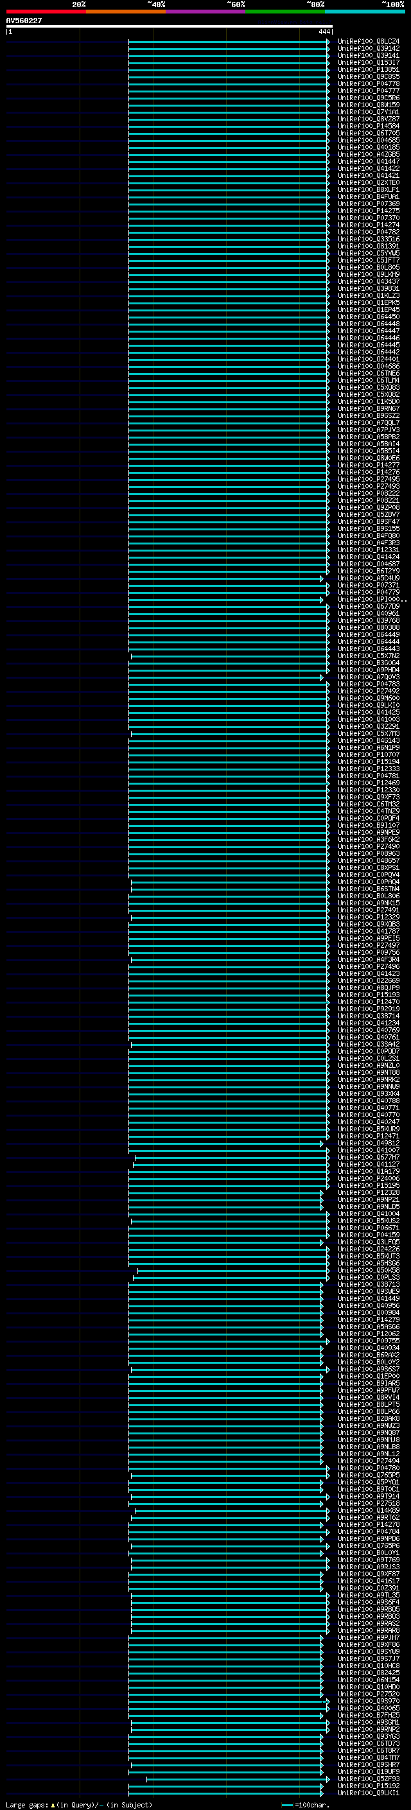411x1810 pixels.
Task: Open hit UniRef100_P14274
Action: tap(369, 225)
